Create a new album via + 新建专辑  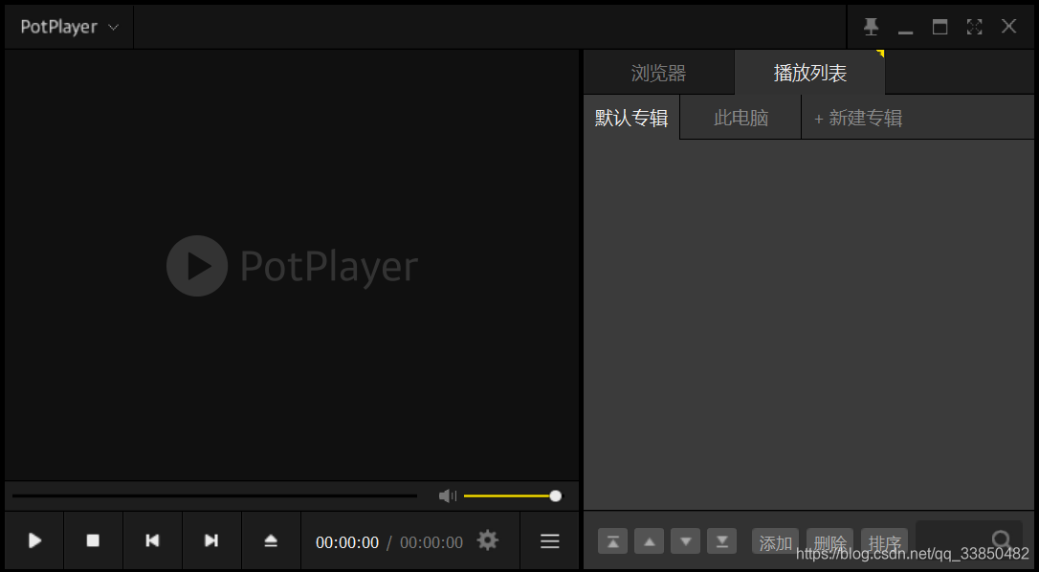point(858,118)
